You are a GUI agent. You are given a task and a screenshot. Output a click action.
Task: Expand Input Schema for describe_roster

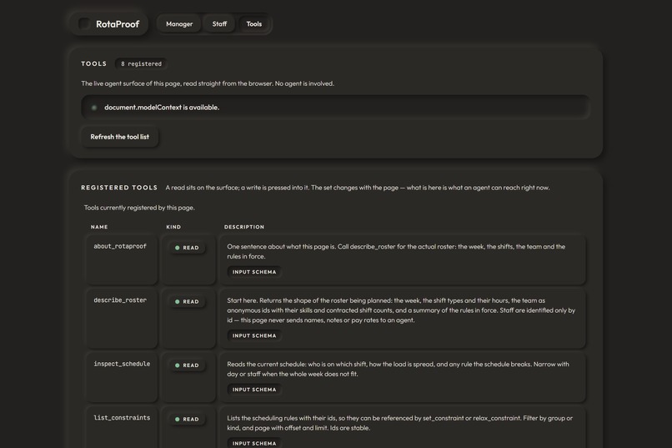pyautogui.click(x=254, y=335)
